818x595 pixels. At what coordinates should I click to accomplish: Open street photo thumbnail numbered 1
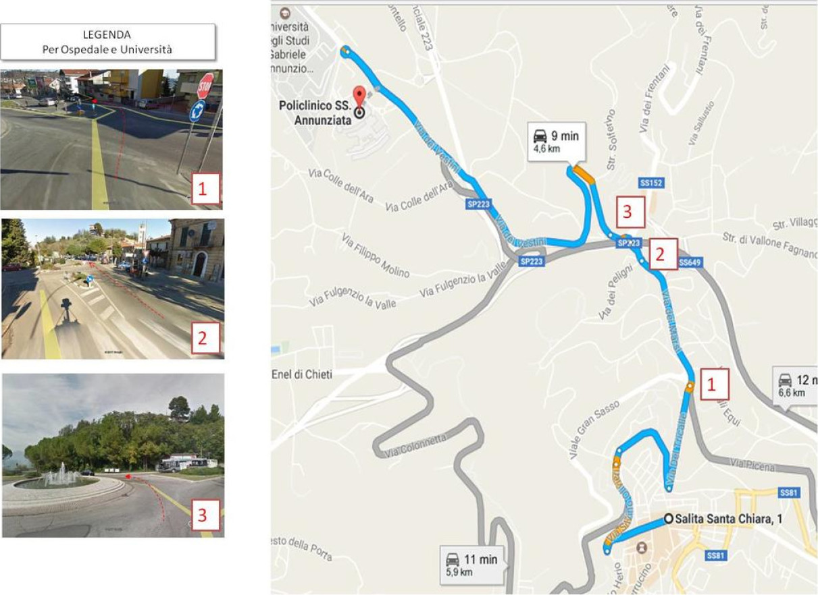coord(111,140)
